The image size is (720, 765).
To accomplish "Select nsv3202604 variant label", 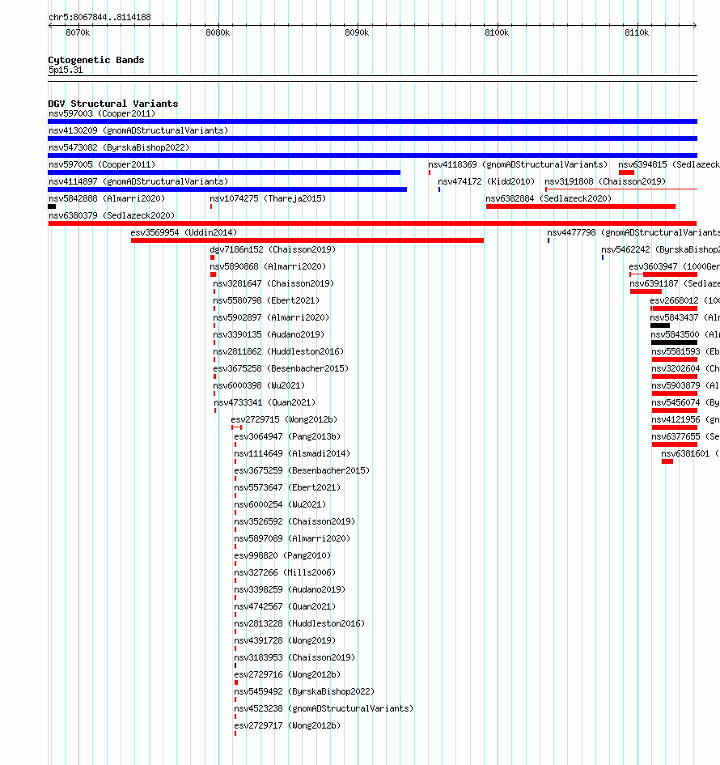I will coord(686,369).
